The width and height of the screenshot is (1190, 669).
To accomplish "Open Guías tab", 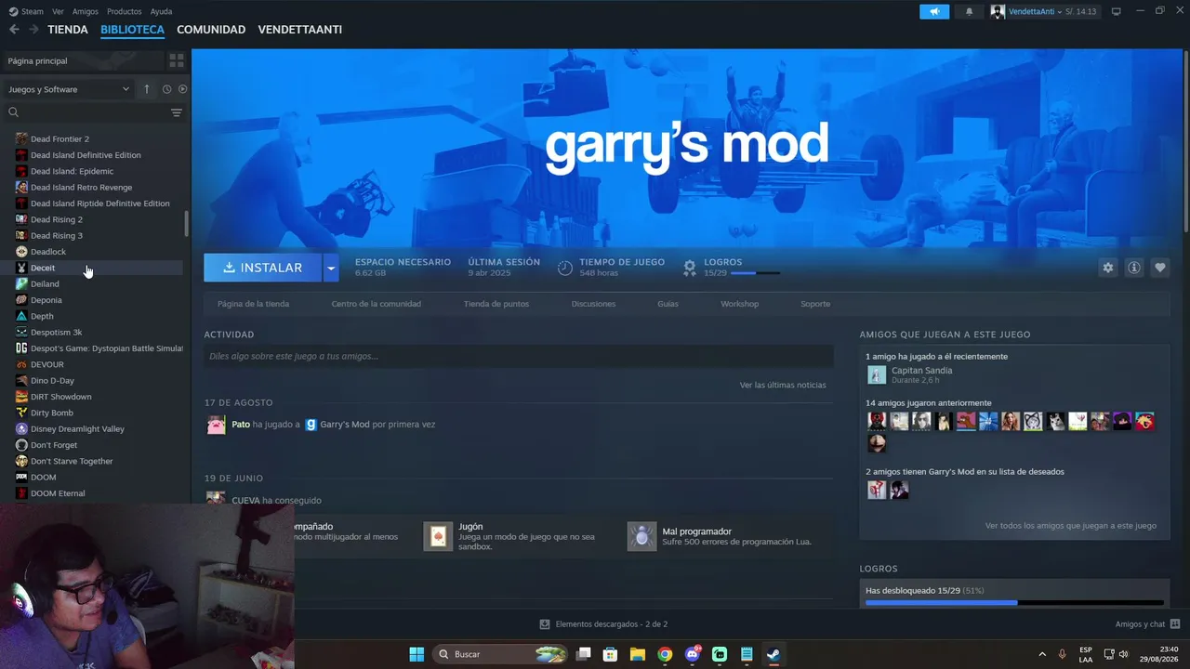I will (668, 304).
